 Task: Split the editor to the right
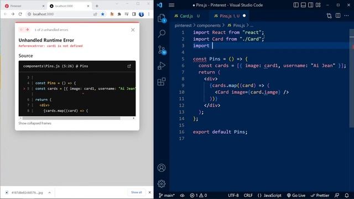coord(338,15)
